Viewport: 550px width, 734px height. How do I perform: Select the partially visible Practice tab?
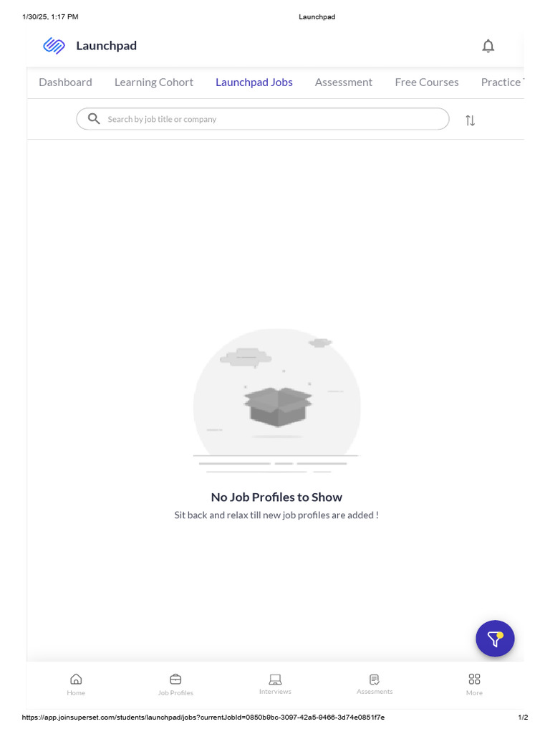point(501,82)
